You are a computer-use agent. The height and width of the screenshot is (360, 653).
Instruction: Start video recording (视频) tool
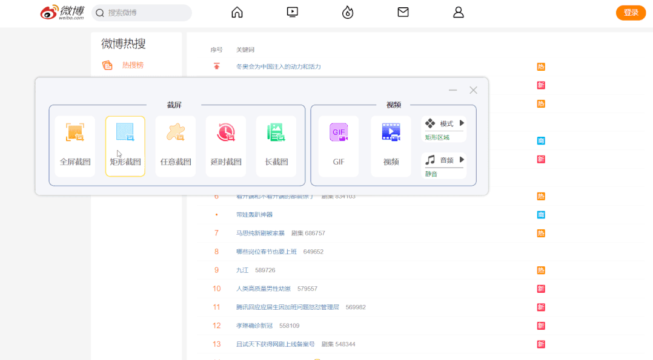[391, 146]
